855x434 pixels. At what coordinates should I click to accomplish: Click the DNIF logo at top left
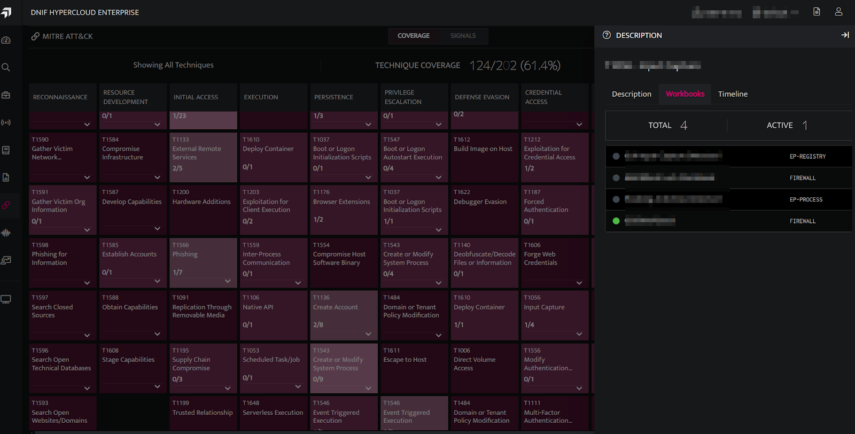click(x=6, y=12)
